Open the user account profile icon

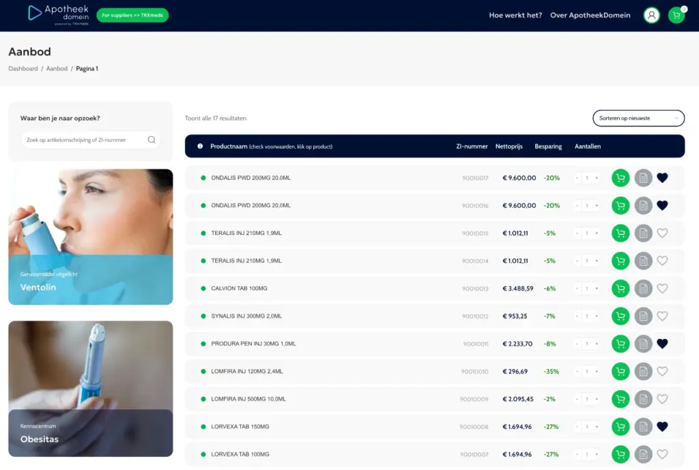coord(651,15)
